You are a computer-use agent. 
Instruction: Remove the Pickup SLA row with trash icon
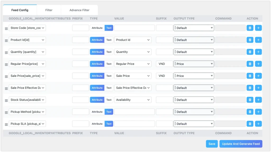coord(250,124)
